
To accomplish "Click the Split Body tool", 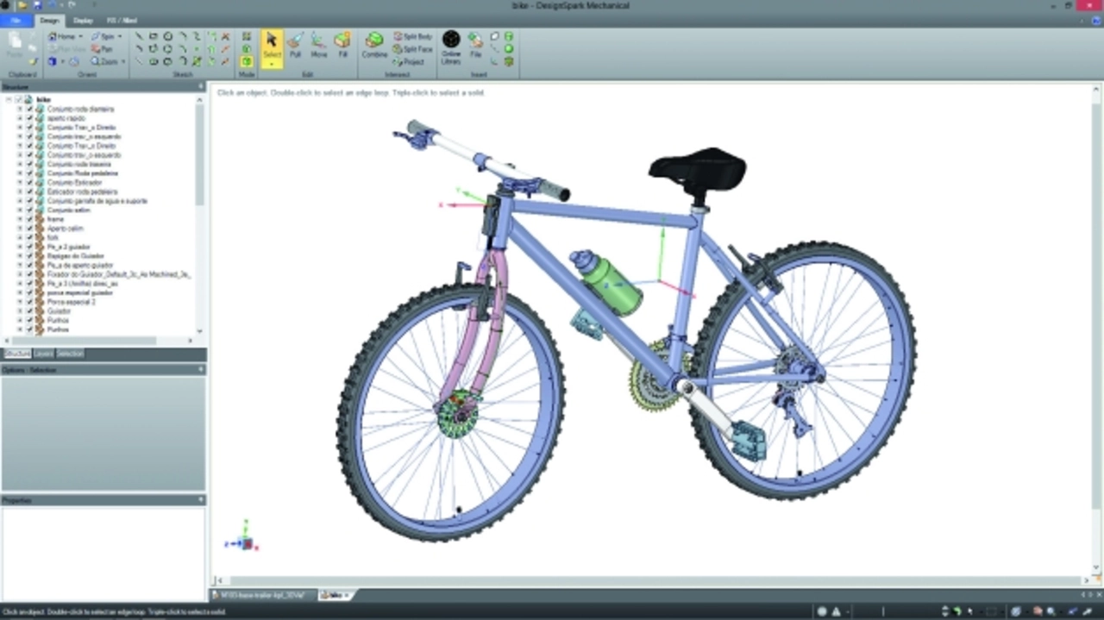I will pyautogui.click(x=413, y=37).
